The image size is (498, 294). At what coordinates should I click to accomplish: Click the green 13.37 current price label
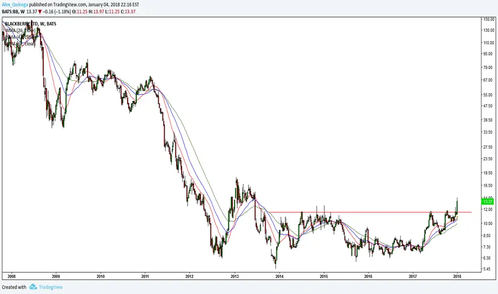click(487, 202)
